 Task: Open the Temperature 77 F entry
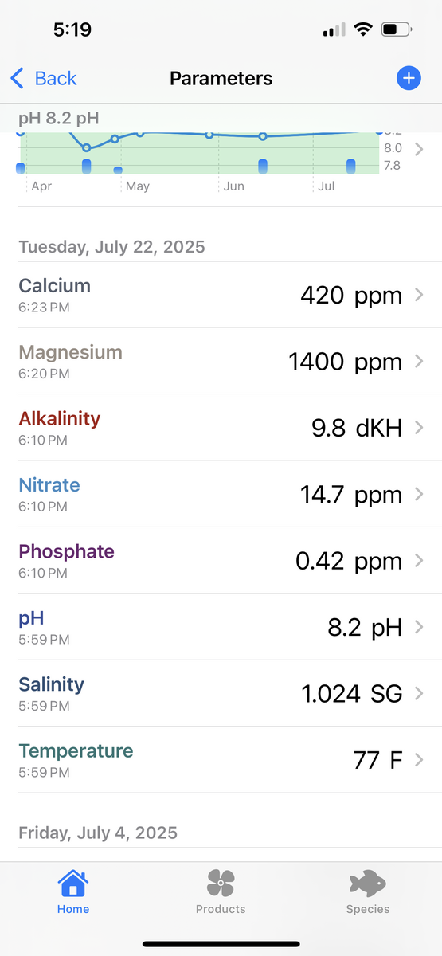coord(221,760)
